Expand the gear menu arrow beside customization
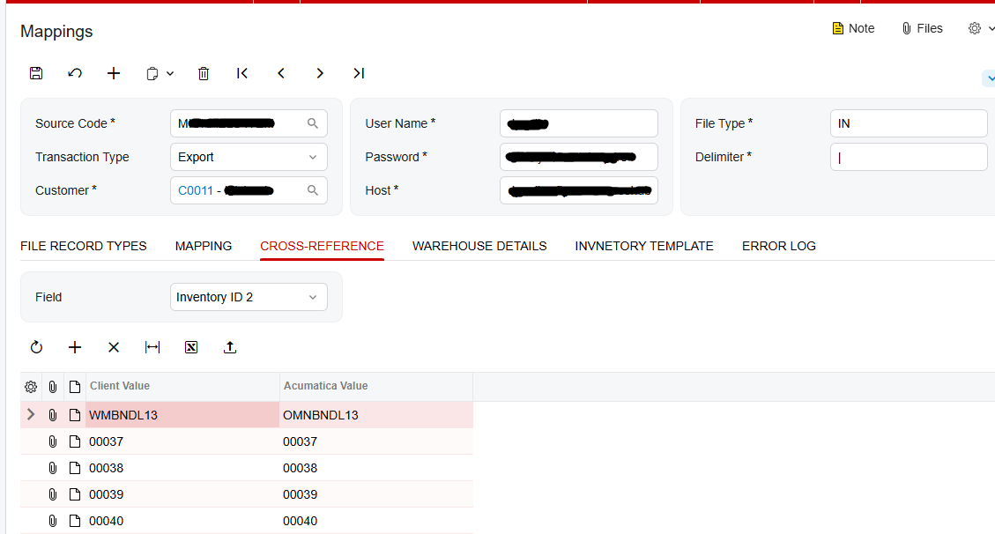This screenshot has width=995, height=534. coord(991,28)
